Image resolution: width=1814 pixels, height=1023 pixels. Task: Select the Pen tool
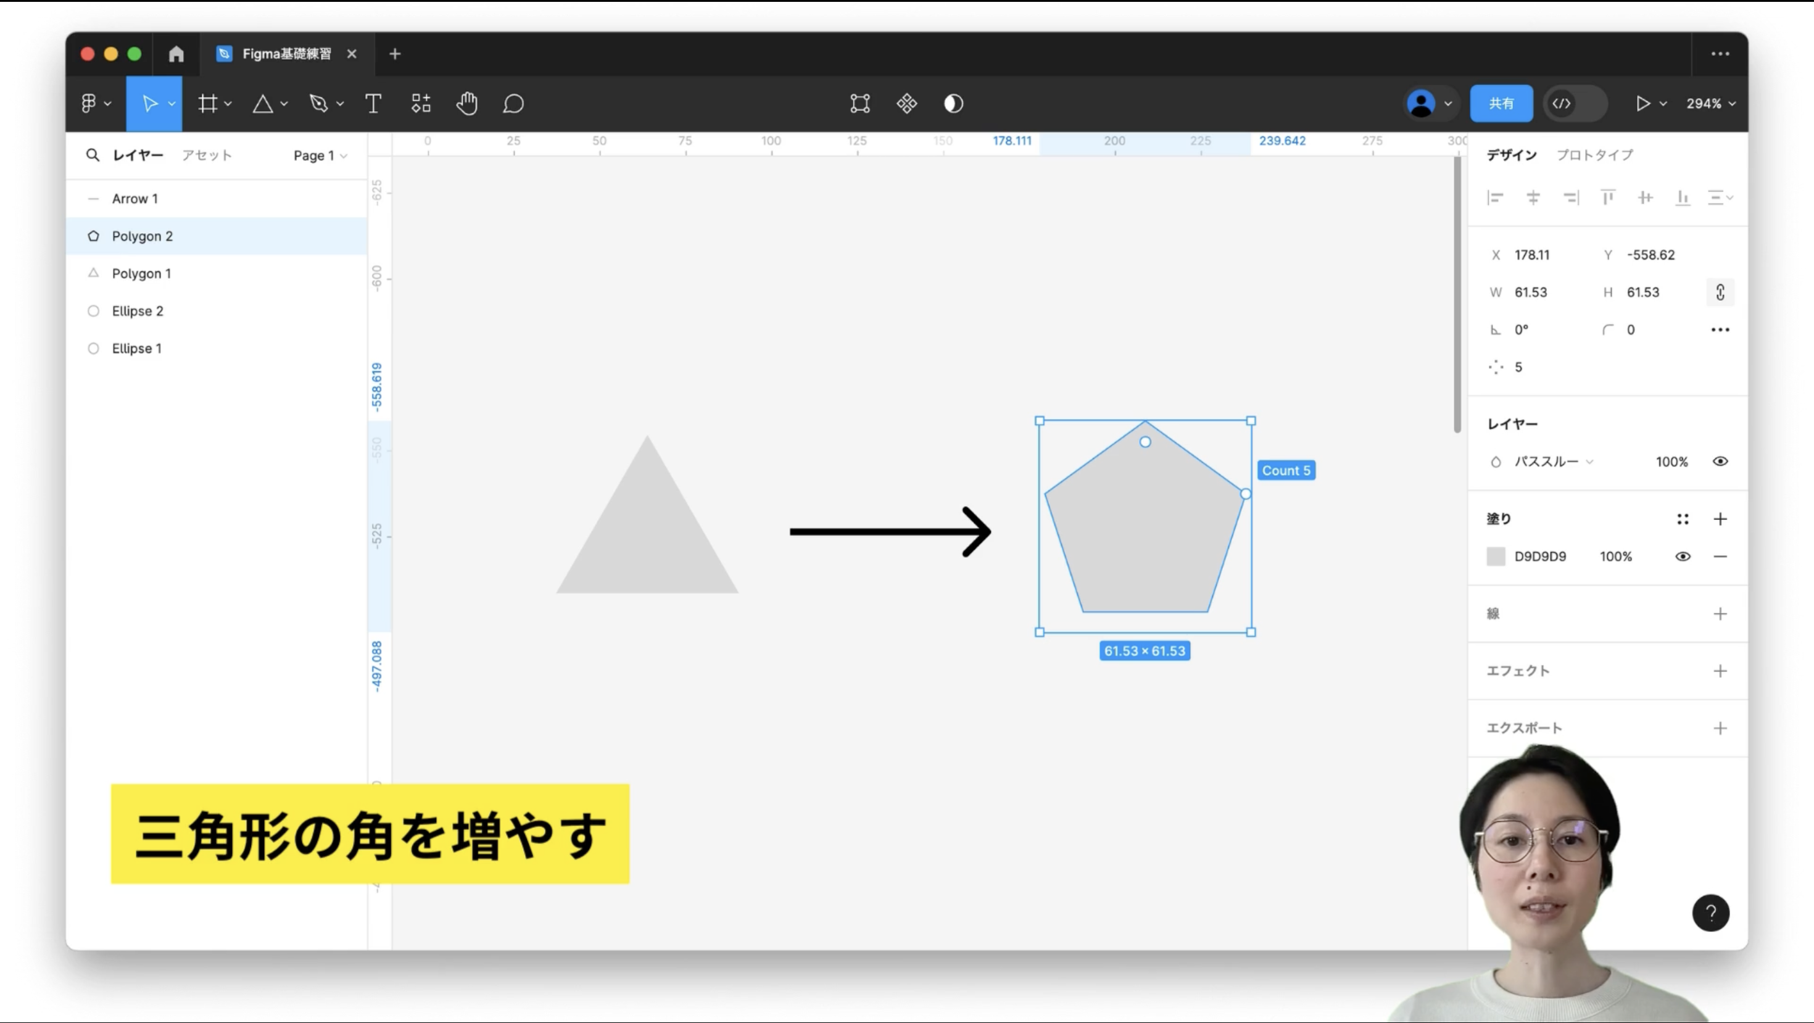click(319, 104)
